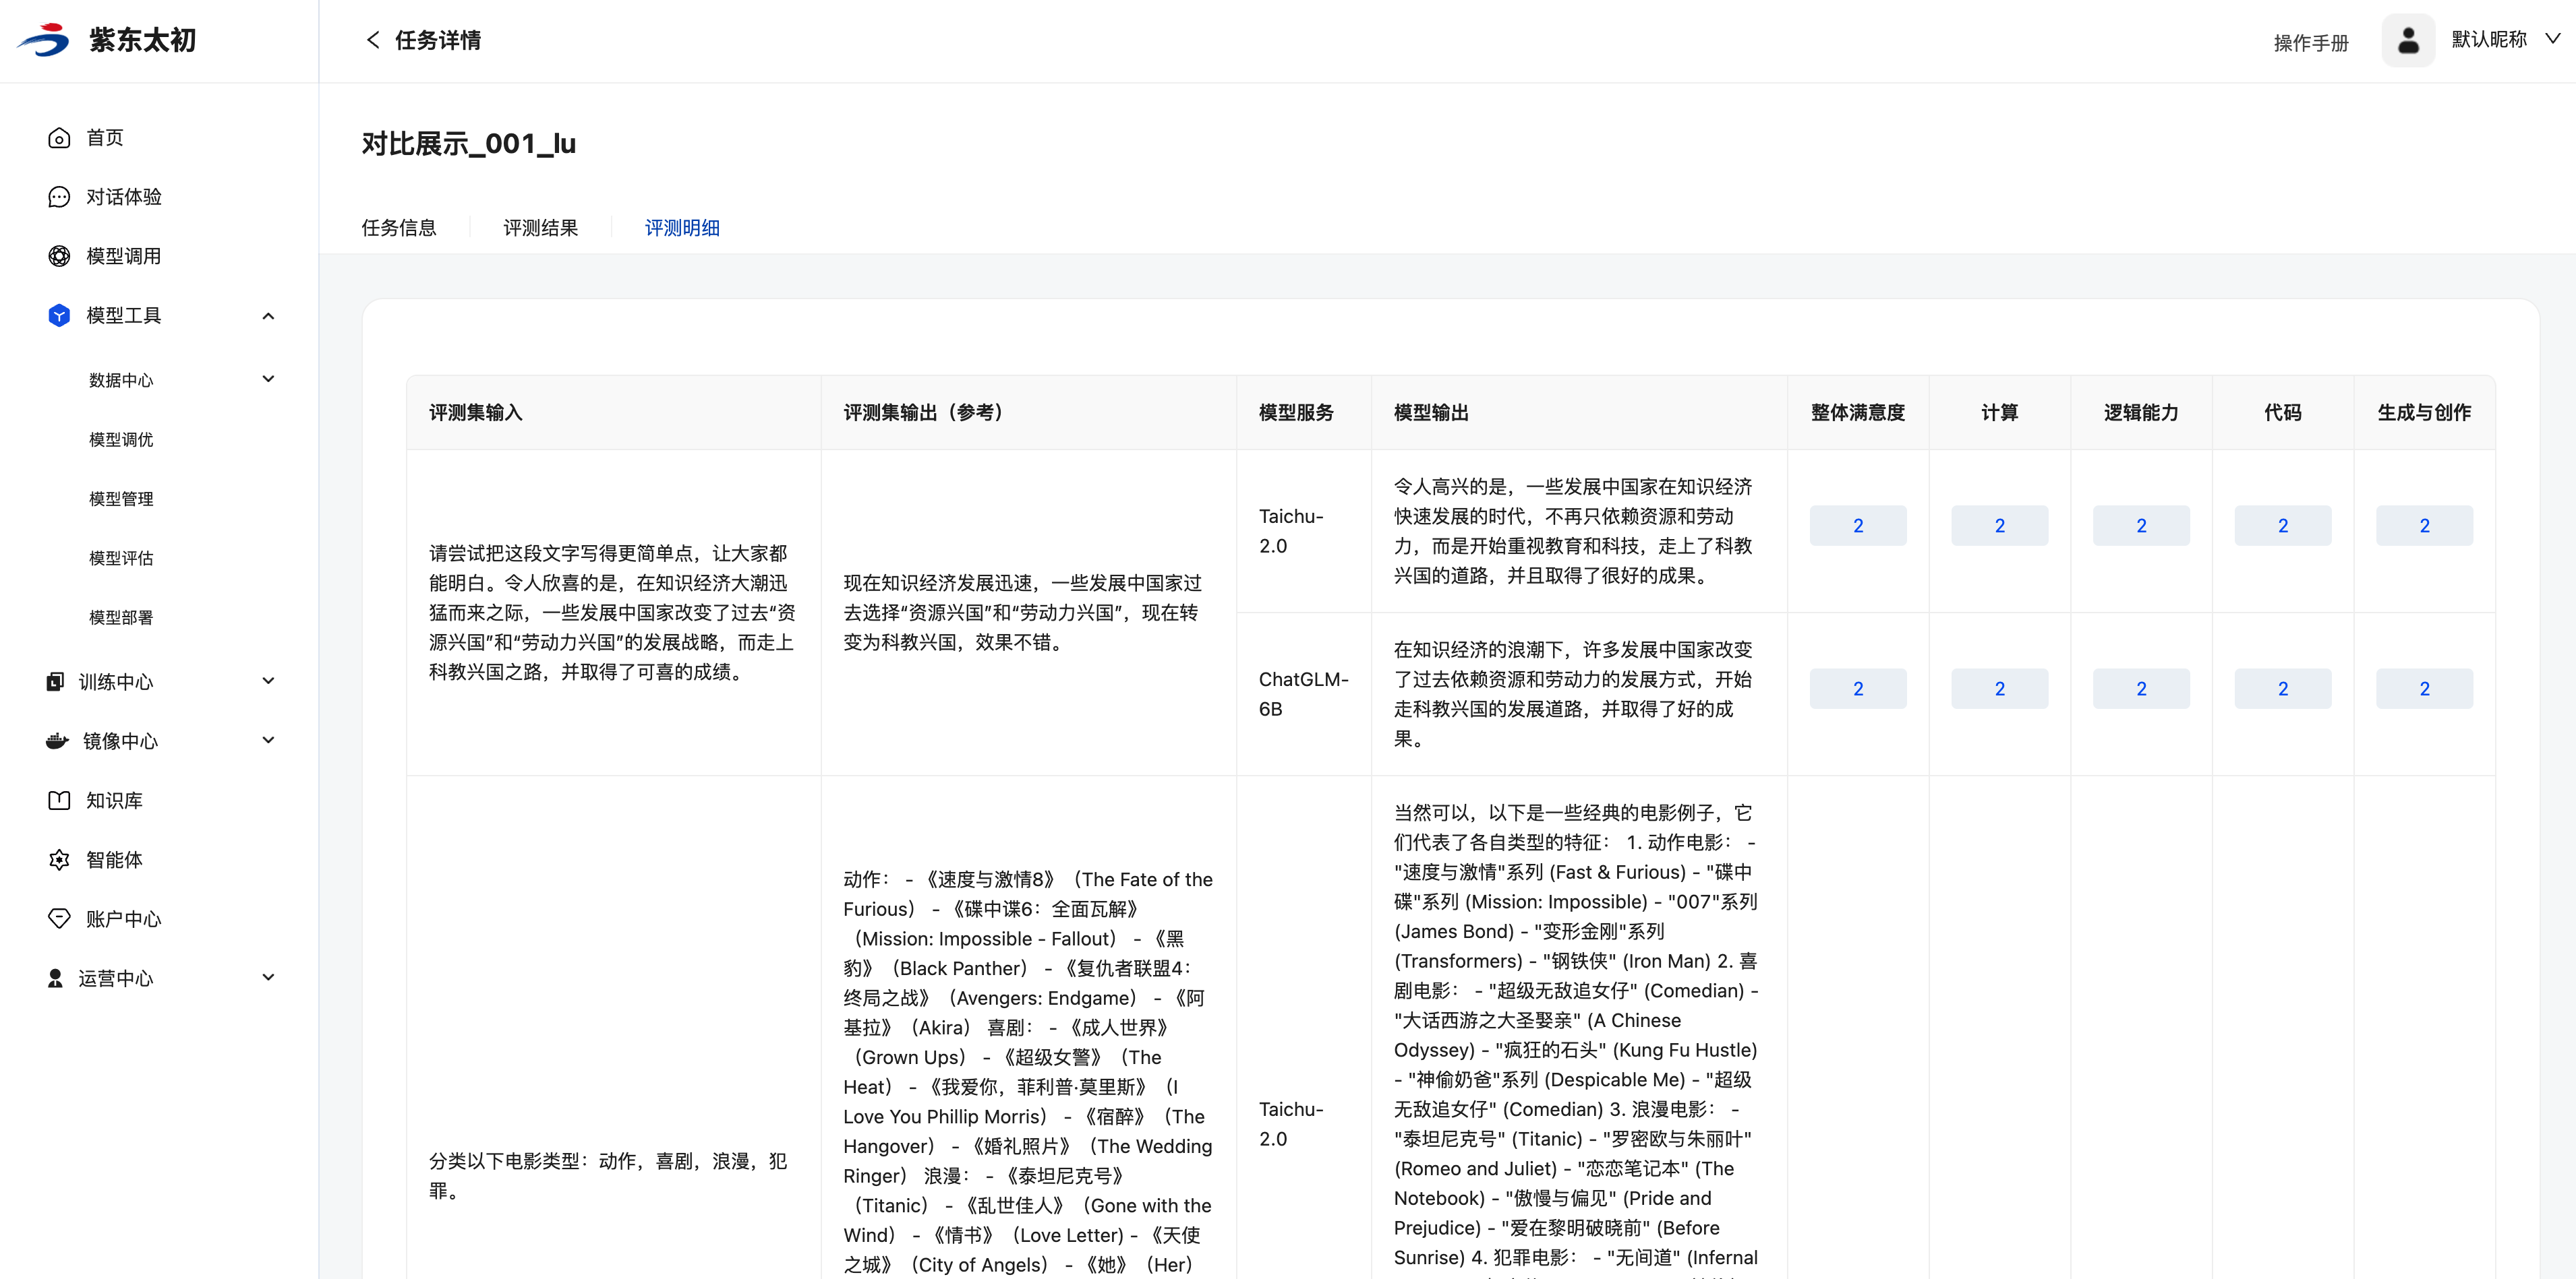The height and width of the screenshot is (1279, 2576).
Task: Switch to the 任务信息 tab
Action: click(399, 228)
